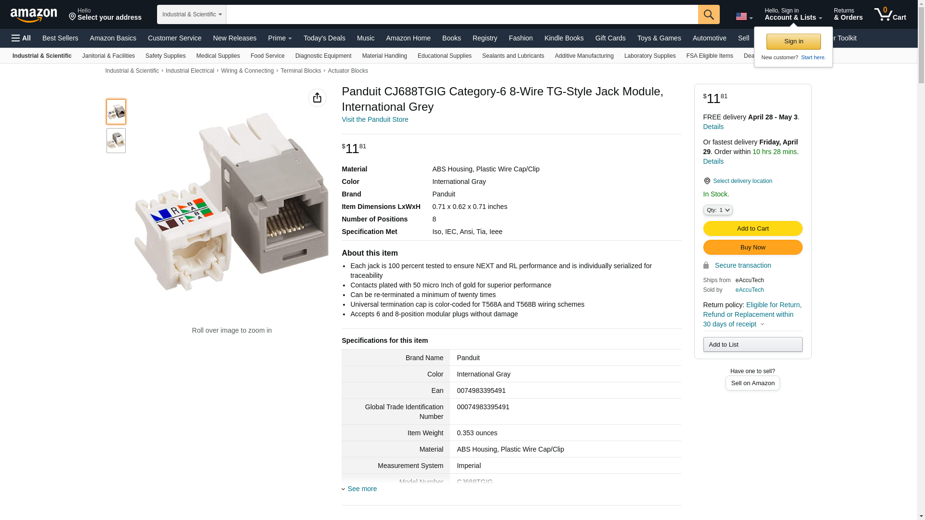Image resolution: width=925 pixels, height=520 pixels.
Task: Select the second product thumbnail image
Action: (116, 141)
